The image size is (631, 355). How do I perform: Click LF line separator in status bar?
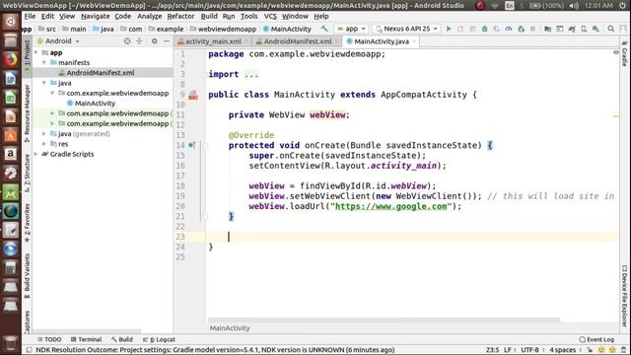(508, 350)
